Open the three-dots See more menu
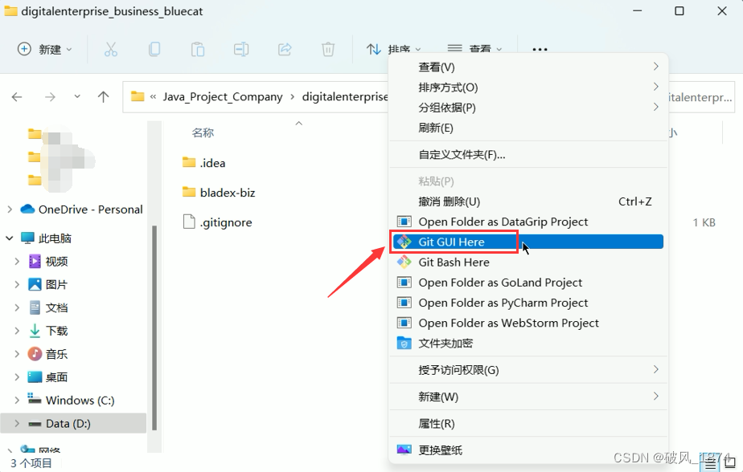 (x=540, y=49)
